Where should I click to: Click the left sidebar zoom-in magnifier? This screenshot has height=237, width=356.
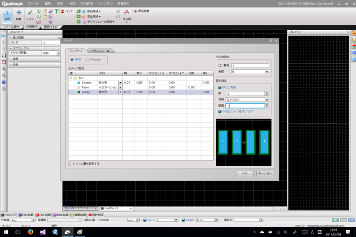[x=4, y=69]
